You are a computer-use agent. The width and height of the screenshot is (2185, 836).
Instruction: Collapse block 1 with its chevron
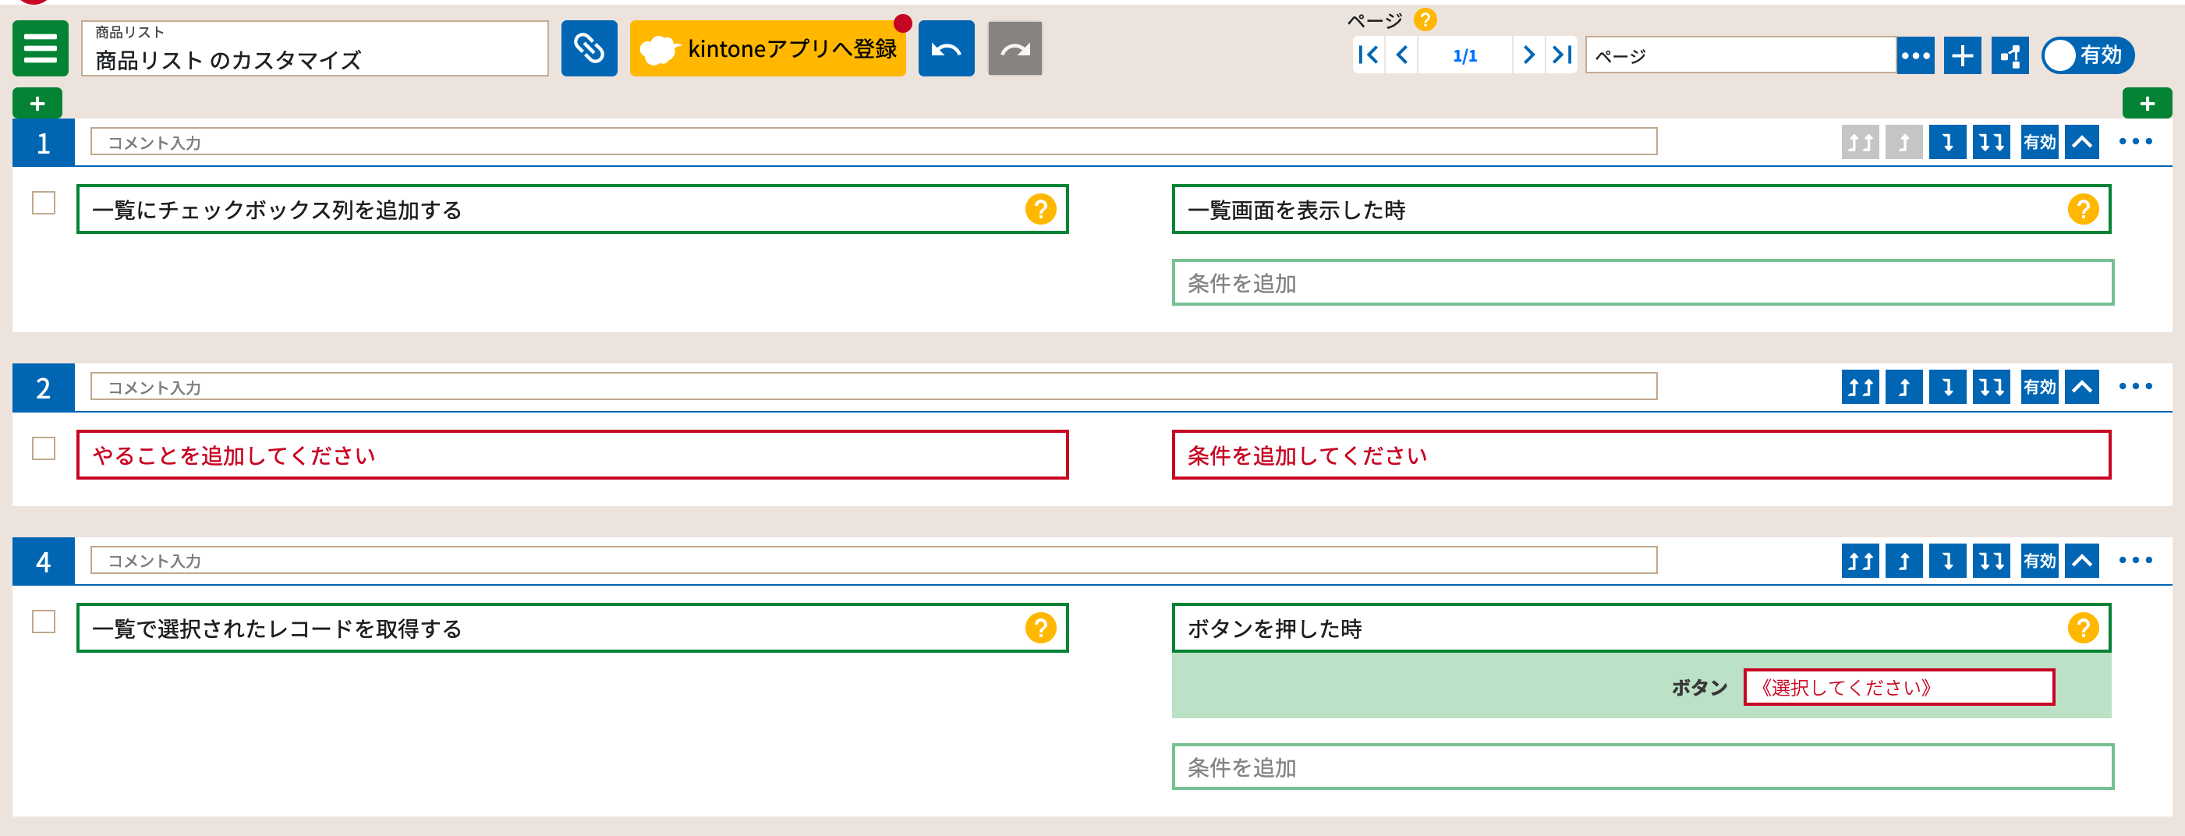tap(2083, 143)
